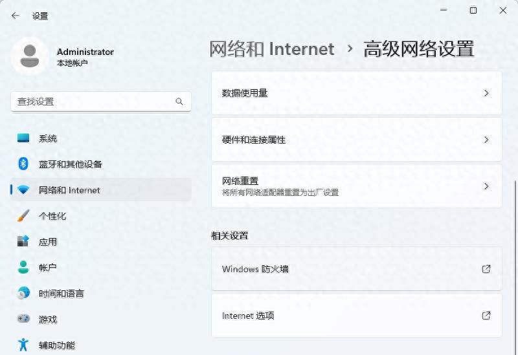Click the 系统 monitor icon

23,138
